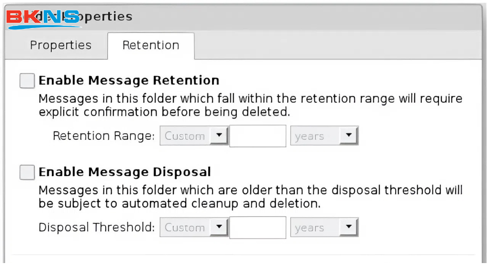The image size is (487, 274).
Task: Click 'Custom' text in Retention Range combo box
Action: [185, 136]
